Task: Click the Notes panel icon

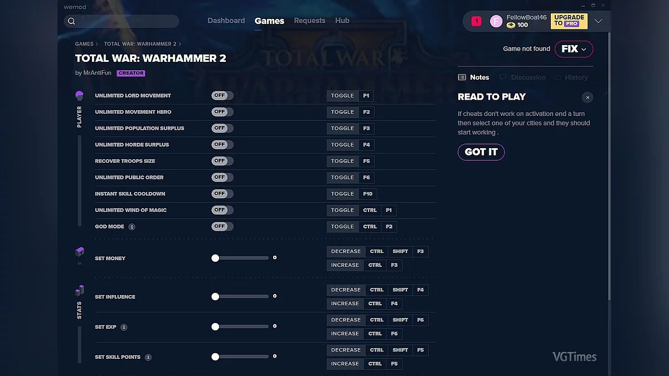Action: click(x=462, y=77)
